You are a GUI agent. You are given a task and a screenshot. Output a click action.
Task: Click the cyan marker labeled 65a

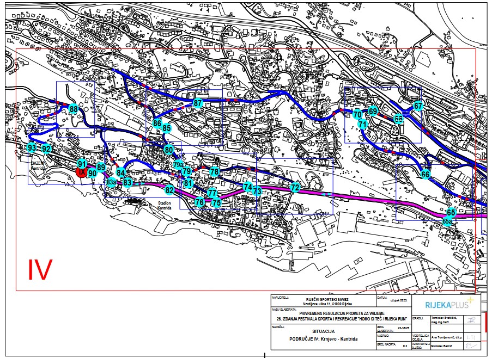[x=447, y=220]
